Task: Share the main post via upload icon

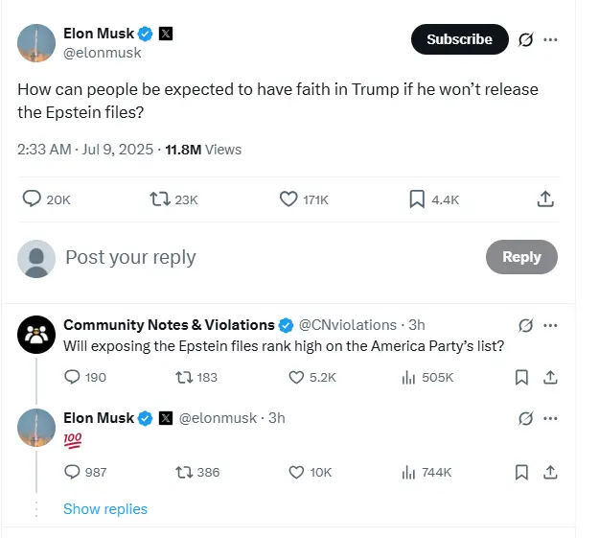Action: 545,199
